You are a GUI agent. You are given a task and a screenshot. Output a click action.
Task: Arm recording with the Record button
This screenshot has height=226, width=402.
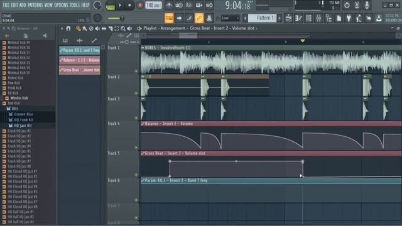pyautogui.click(x=139, y=5)
